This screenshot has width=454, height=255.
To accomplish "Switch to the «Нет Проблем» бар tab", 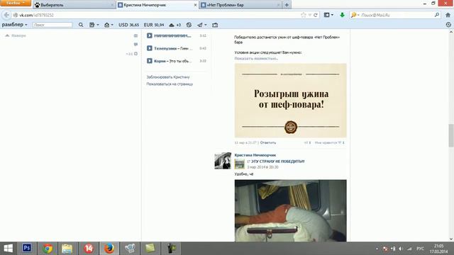I will point(240,5).
